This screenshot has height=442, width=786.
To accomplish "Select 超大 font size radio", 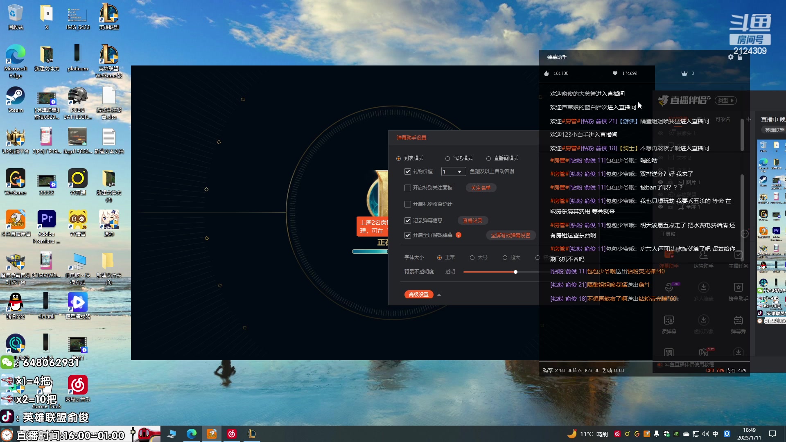I will point(505,257).
